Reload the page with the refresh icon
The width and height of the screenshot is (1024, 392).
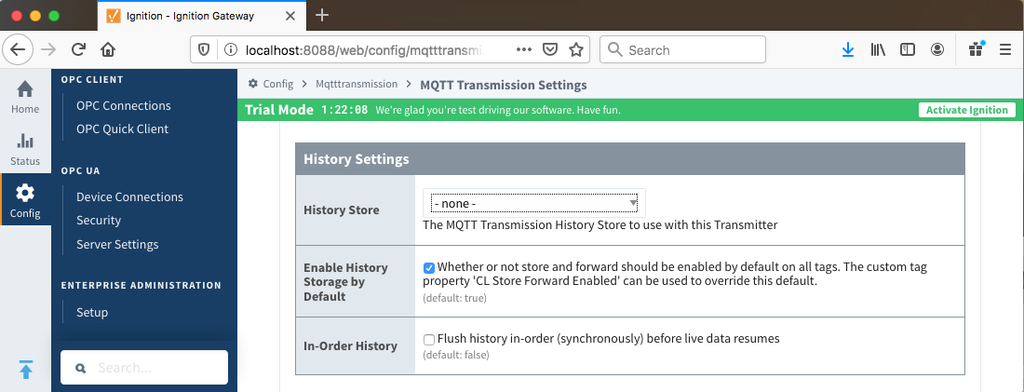[79, 49]
